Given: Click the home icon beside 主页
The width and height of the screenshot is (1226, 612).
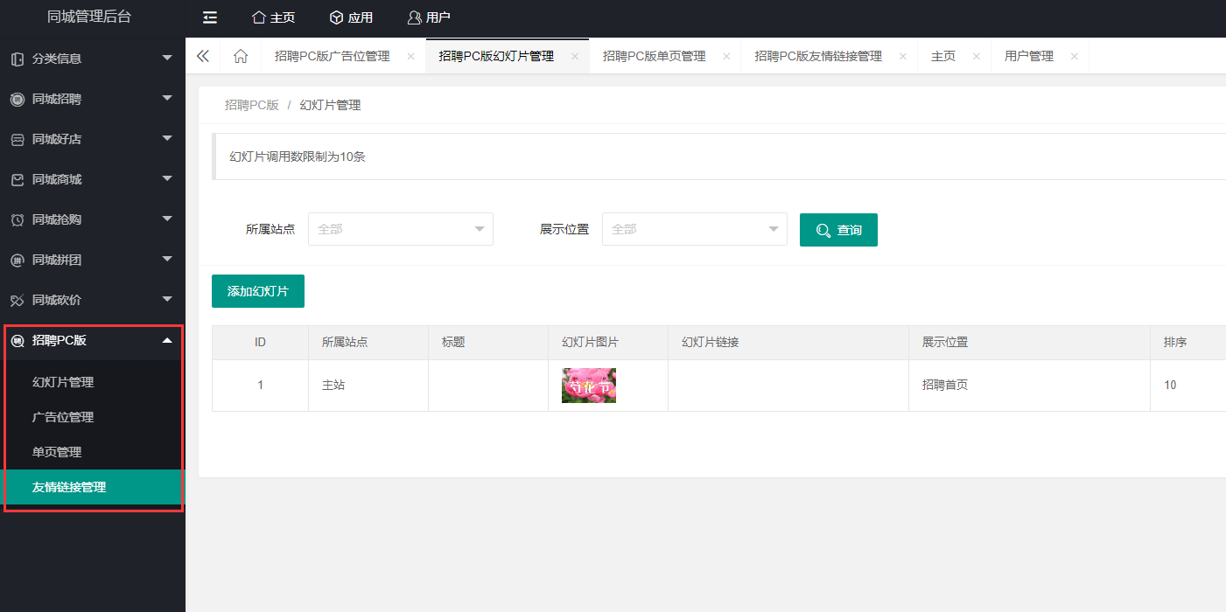Looking at the screenshot, I should [258, 17].
